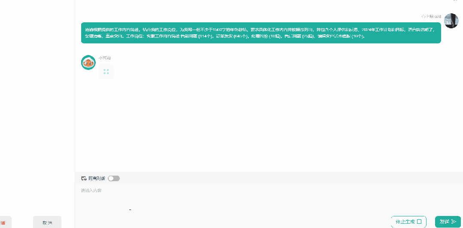Click the empty chat history area
The height and width of the screenshot is (228, 463).
pyautogui.click(x=266, y=125)
